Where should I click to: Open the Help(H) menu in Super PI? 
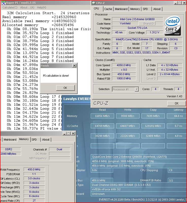click(42, 8)
